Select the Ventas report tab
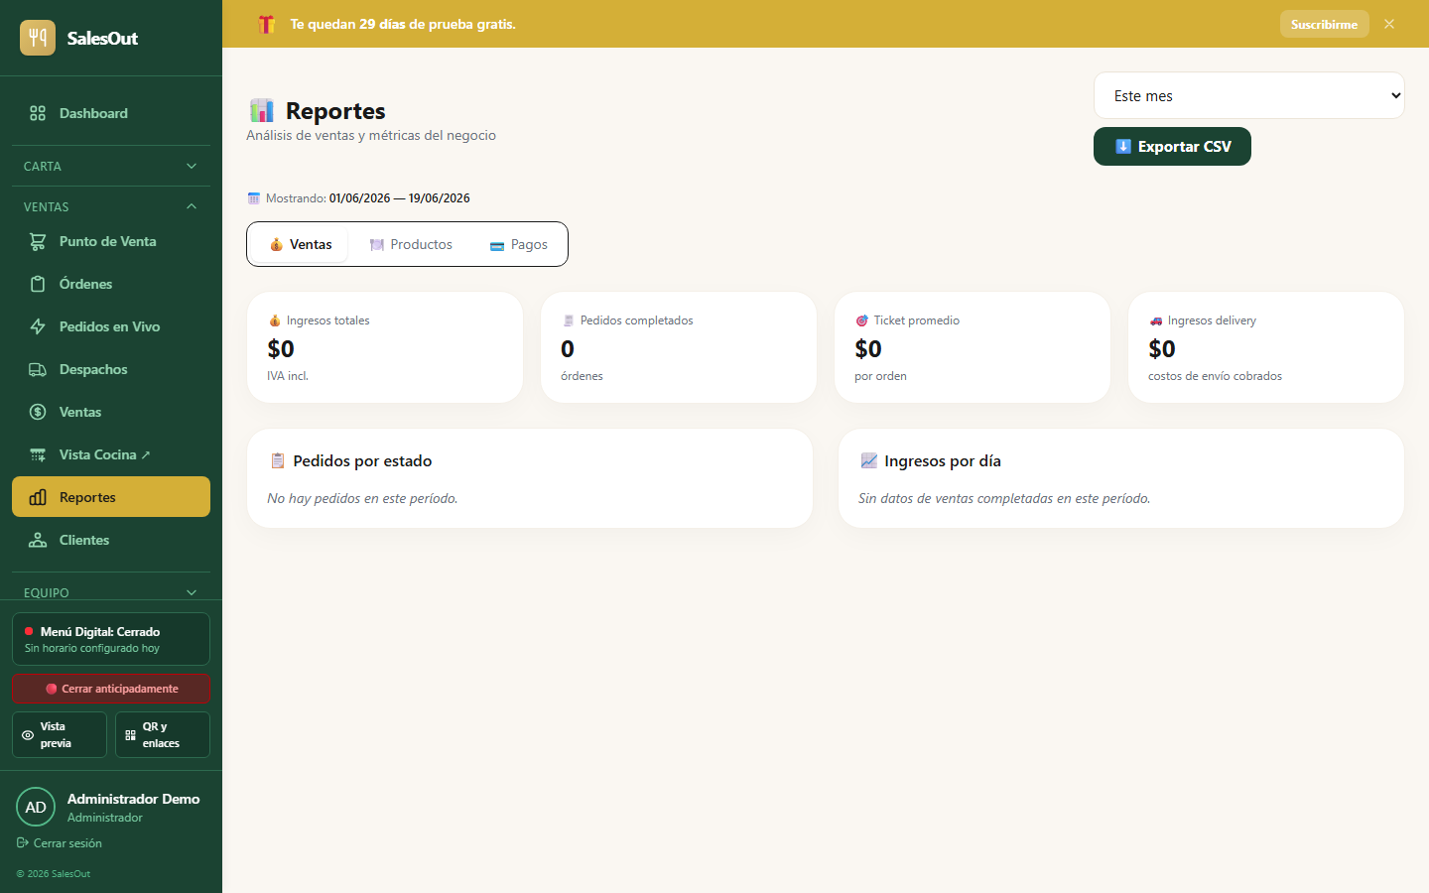The image size is (1429, 893). (x=300, y=244)
